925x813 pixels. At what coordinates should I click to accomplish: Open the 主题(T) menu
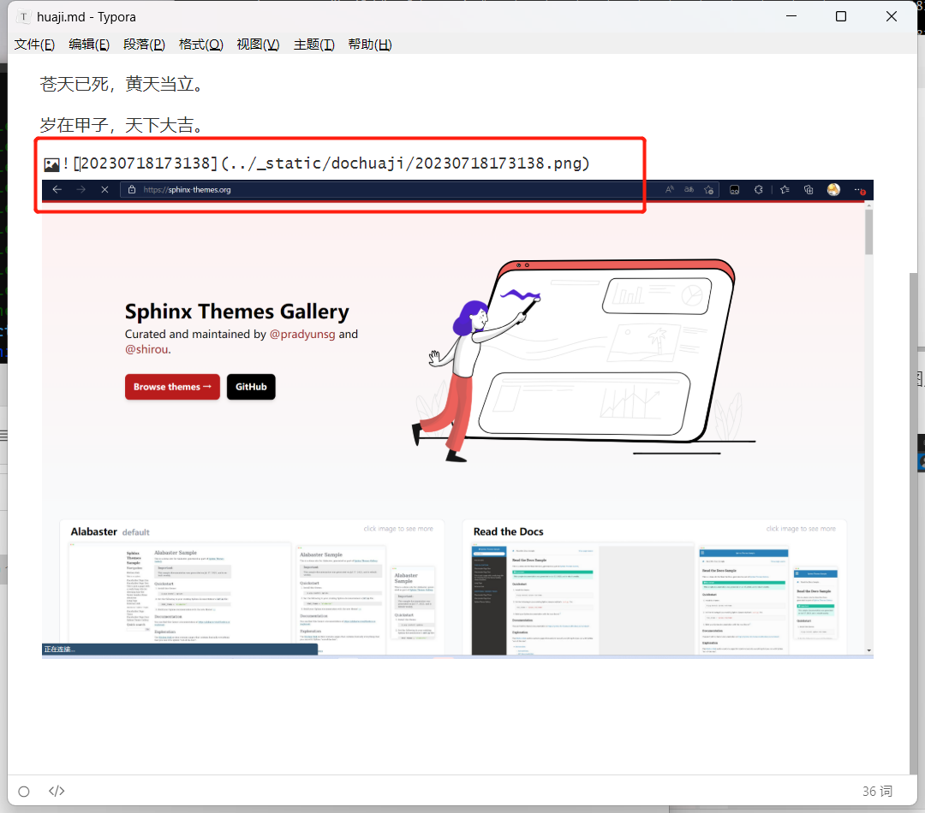tap(313, 45)
